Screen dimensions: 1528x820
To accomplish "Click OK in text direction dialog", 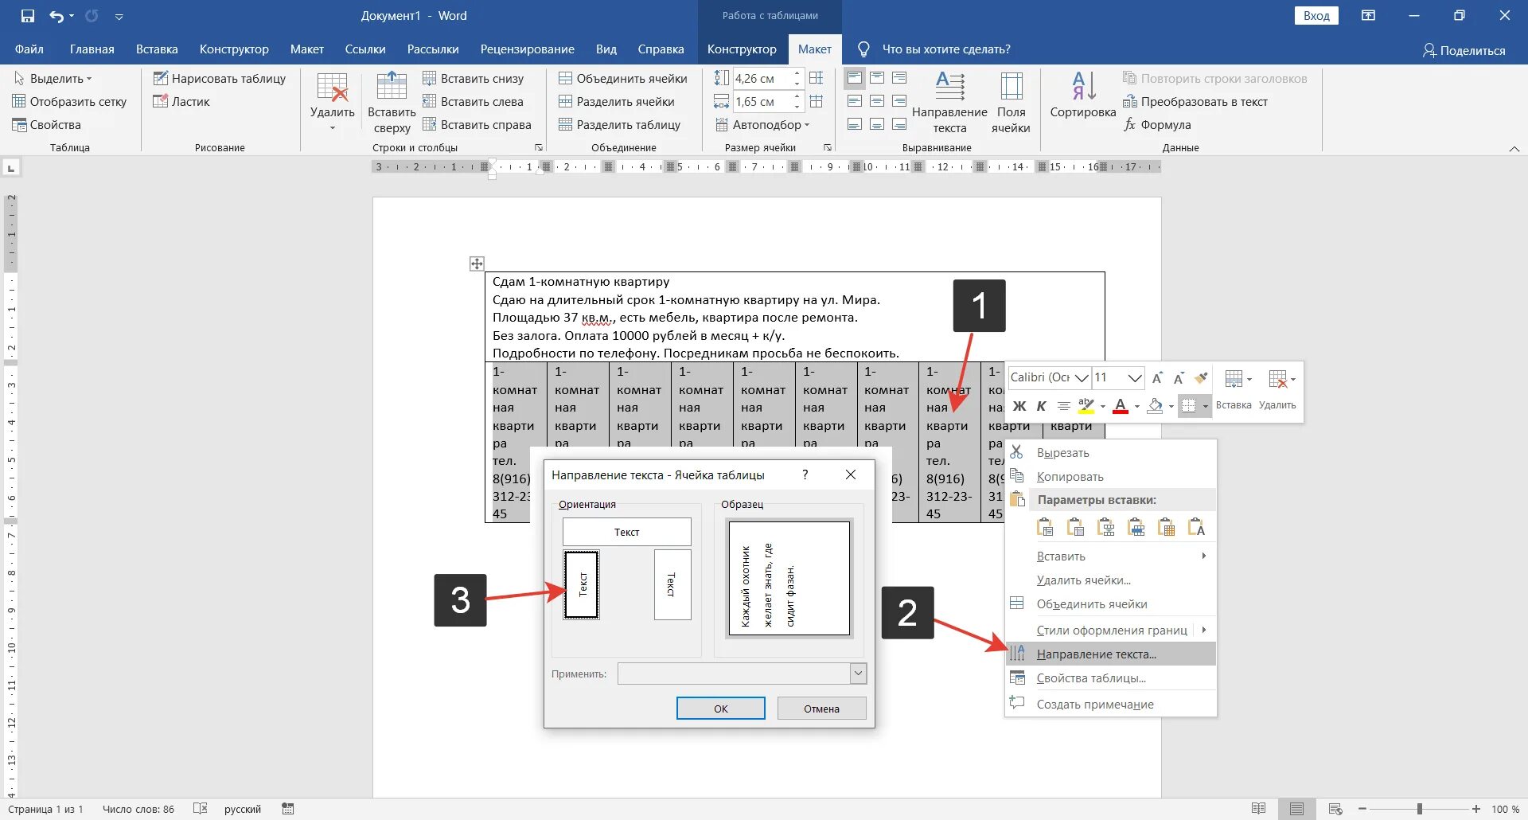I will tap(720, 709).
